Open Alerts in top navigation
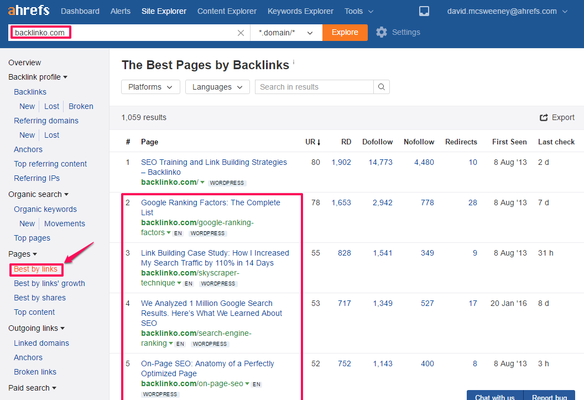The width and height of the screenshot is (584, 400). coord(121,11)
